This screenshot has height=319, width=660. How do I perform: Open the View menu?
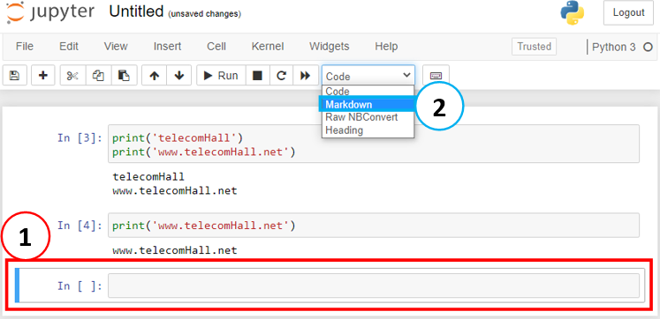[116, 46]
